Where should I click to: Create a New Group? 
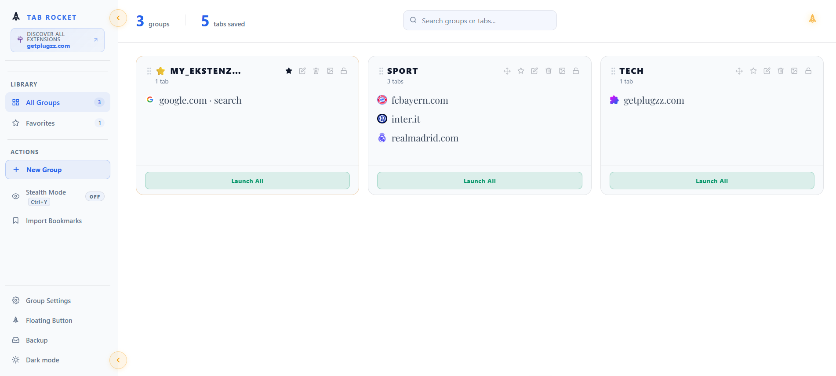click(58, 170)
